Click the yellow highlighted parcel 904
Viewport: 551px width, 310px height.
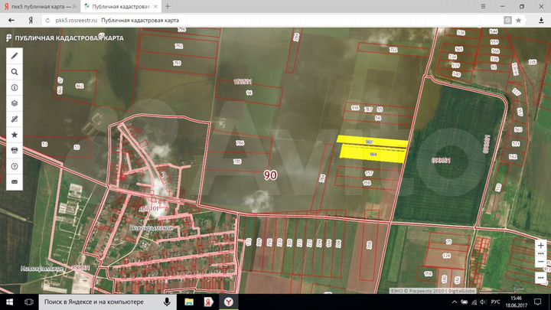coord(372,153)
